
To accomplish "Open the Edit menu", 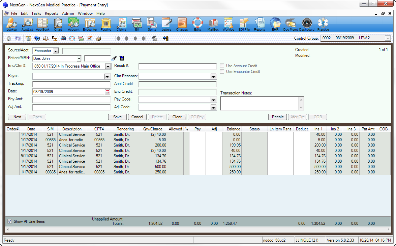I will 24,13.
